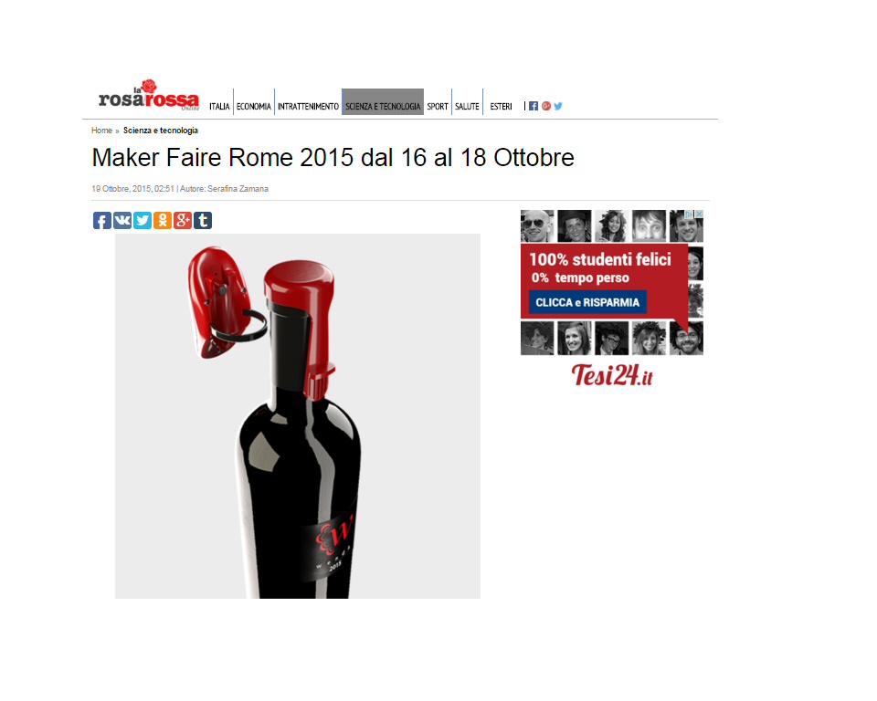Share article on Google Plus
The width and height of the screenshot is (877, 701).
click(183, 220)
